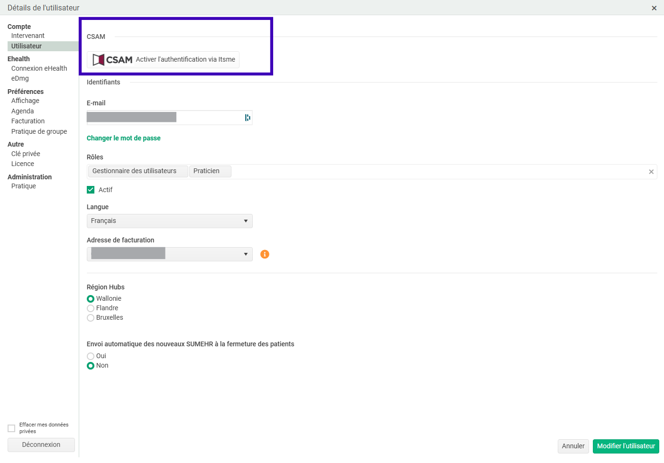Close the user details dialog

tap(654, 8)
